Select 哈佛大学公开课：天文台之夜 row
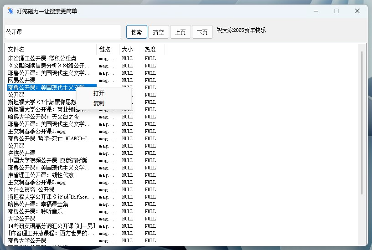This screenshot has height=250, width=372. (x=43, y=117)
